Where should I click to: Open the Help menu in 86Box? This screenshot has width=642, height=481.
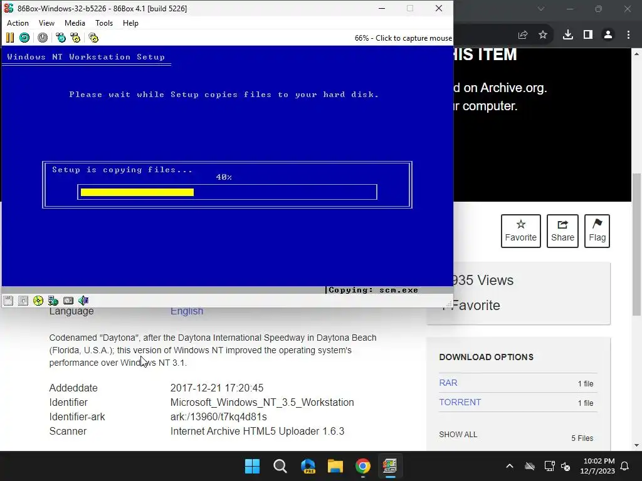pos(130,23)
